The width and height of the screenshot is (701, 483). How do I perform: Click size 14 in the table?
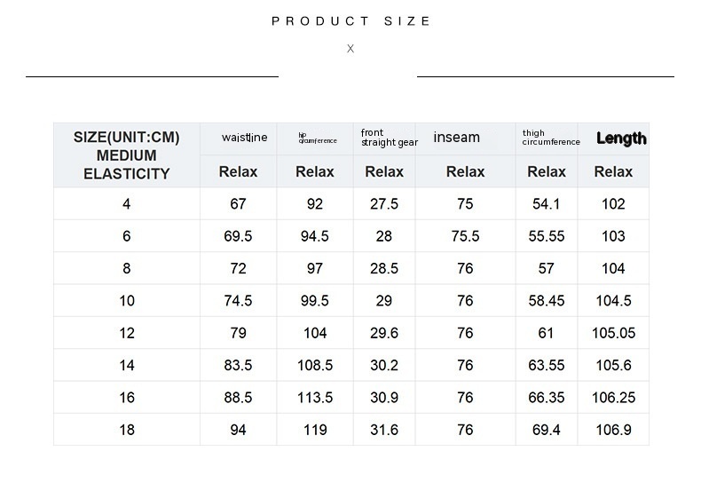127,366
